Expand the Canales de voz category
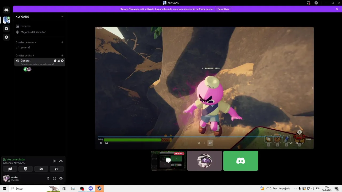The image size is (342, 192). (x=25, y=55)
